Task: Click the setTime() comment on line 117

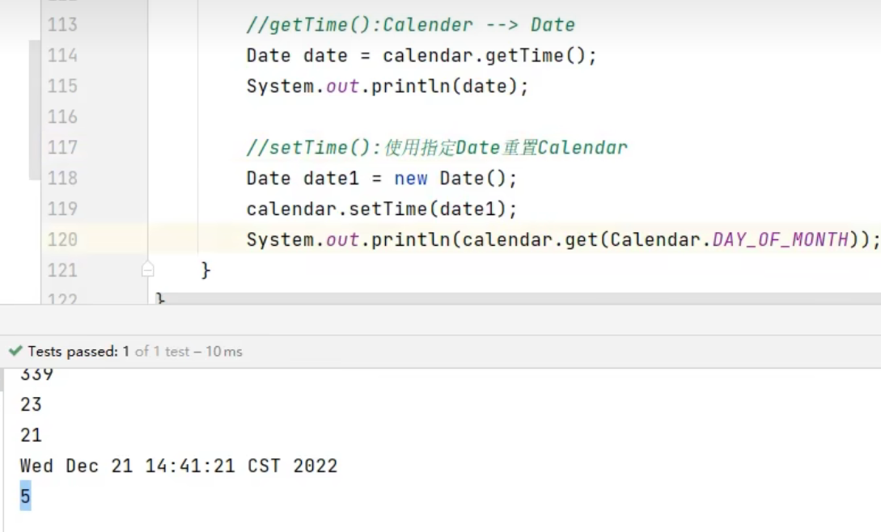Action: [x=437, y=148]
